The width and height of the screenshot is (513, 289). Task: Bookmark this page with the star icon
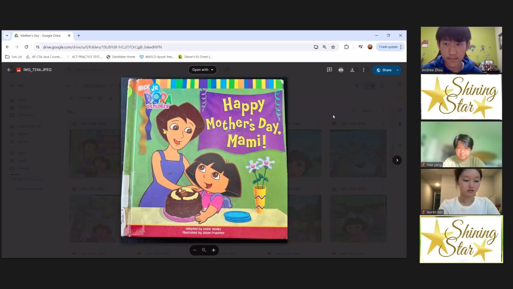tap(333, 47)
